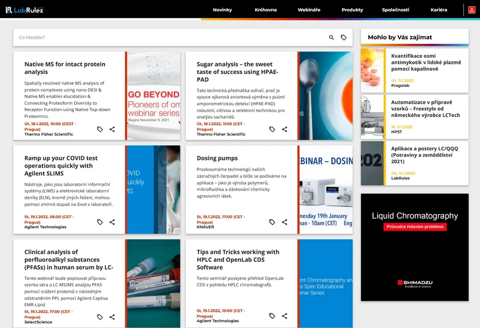Click the 'Mohlo by Vás zajímat' heading
This screenshot has width=480, height=328.
[x=400, y=38]
